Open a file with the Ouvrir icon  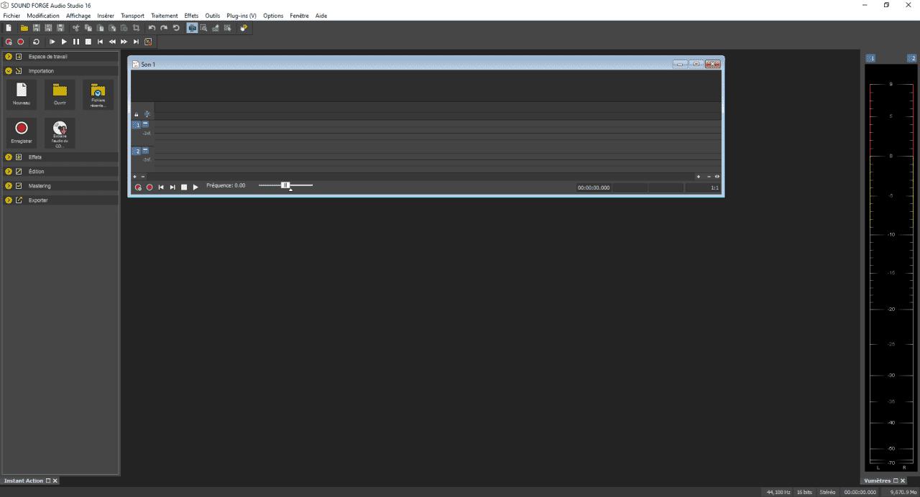[60, 94]
